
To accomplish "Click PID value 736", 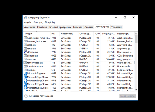I will click(x=53, y=63).
